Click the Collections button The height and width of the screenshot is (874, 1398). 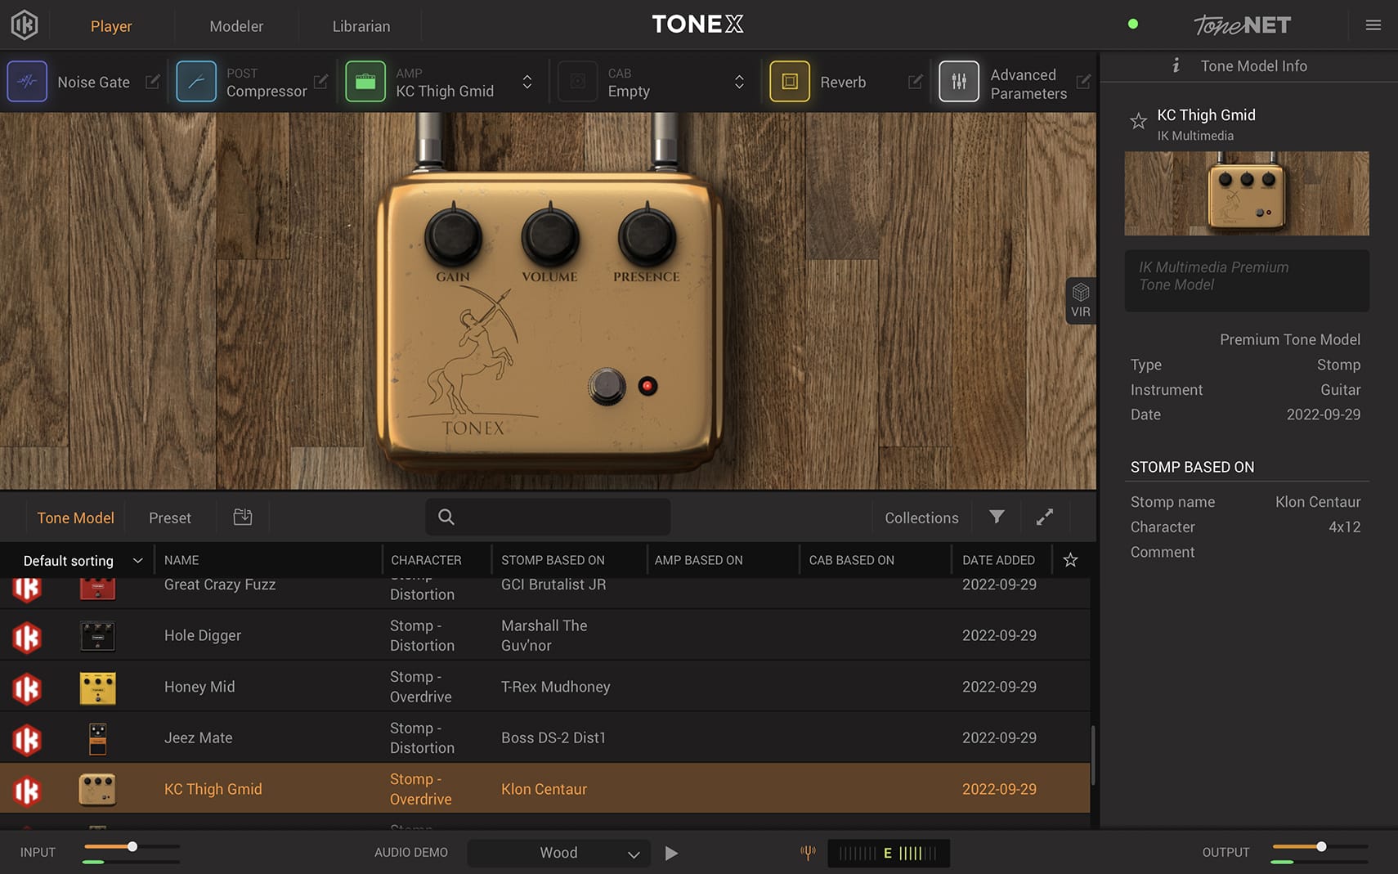pos(921,517)
